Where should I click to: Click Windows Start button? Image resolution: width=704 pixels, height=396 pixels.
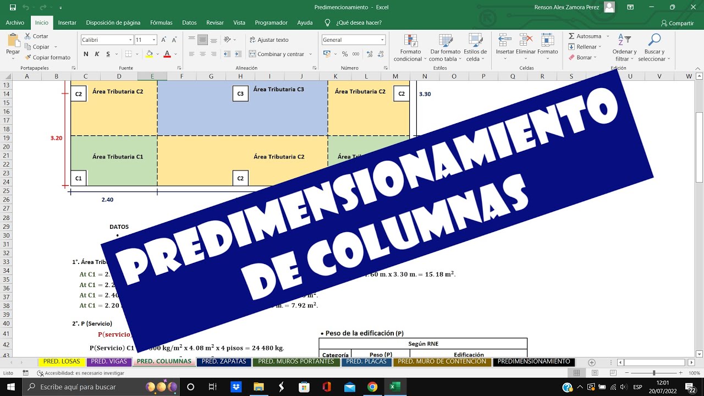coord(11,387)
